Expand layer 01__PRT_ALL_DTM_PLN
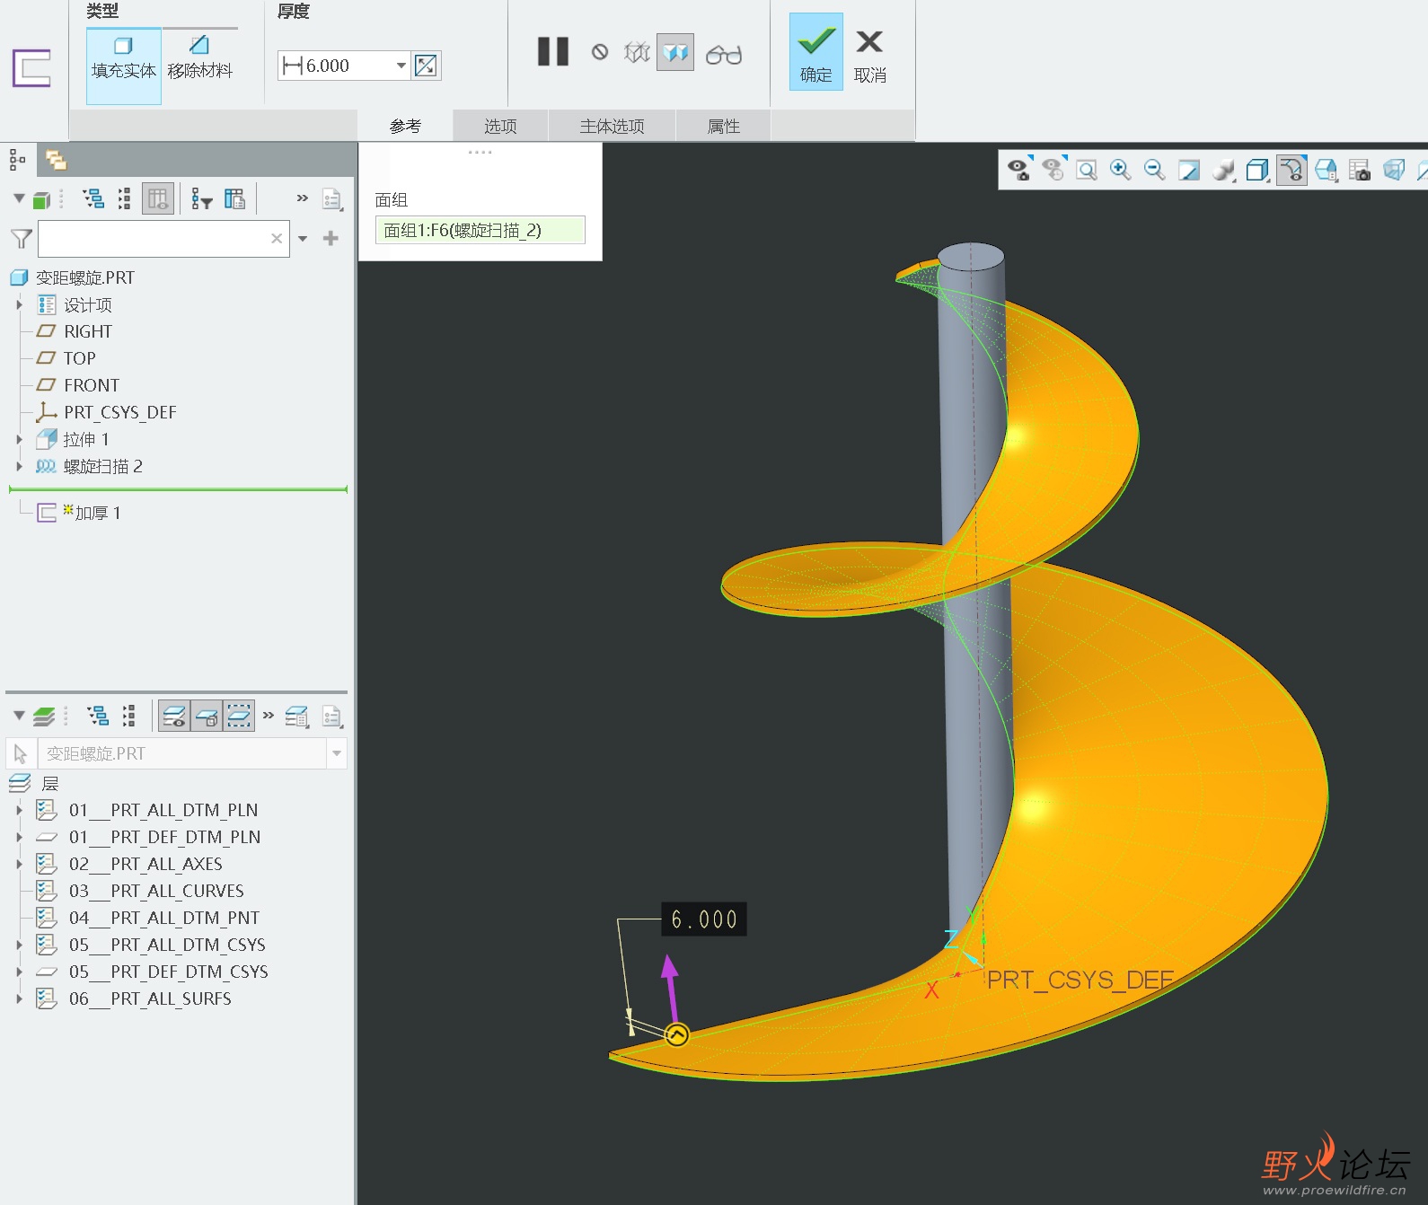The height and width of the screenshot is (1205, 1428). pos(19,810)
